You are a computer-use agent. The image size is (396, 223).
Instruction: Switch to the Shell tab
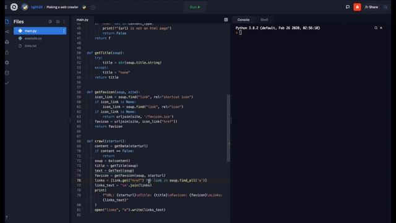tap(264, 20)
